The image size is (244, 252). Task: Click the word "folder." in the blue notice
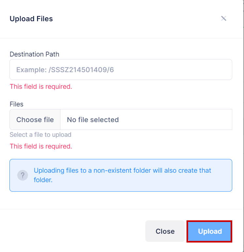(x=43, y=180)
